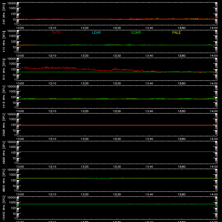
Task: Click the 13:10 time label below 245 MHz plot
Action: click(x=52, y=28)
